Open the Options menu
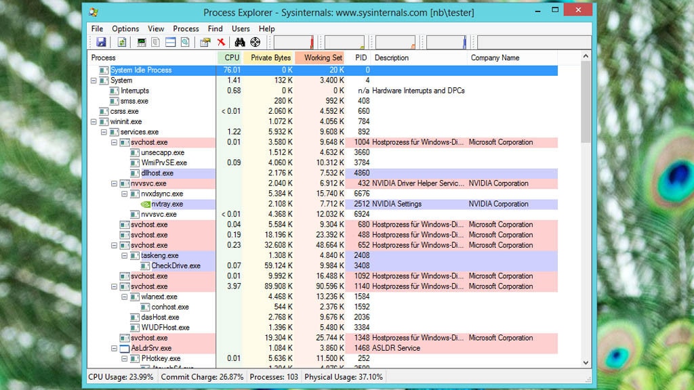Image resolution: width=694 pixels, height=390 pixels. [125, 28]
